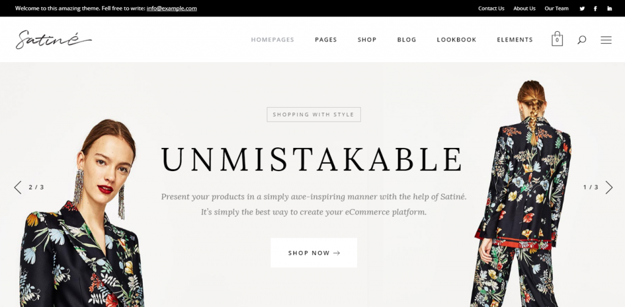This screenshot has height=307, width=625.
Task: Open the Facebook social icon
Action: (x=595, y=9)
